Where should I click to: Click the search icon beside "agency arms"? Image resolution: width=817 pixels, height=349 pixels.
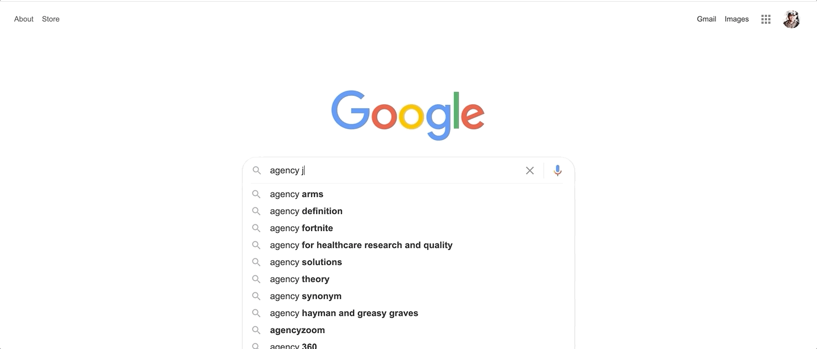coord(256,194)
